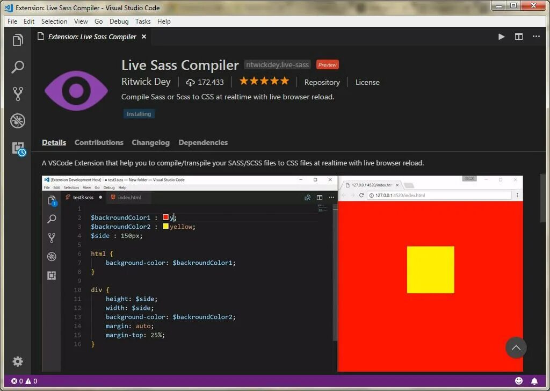Click the README intro sentence

233,163
